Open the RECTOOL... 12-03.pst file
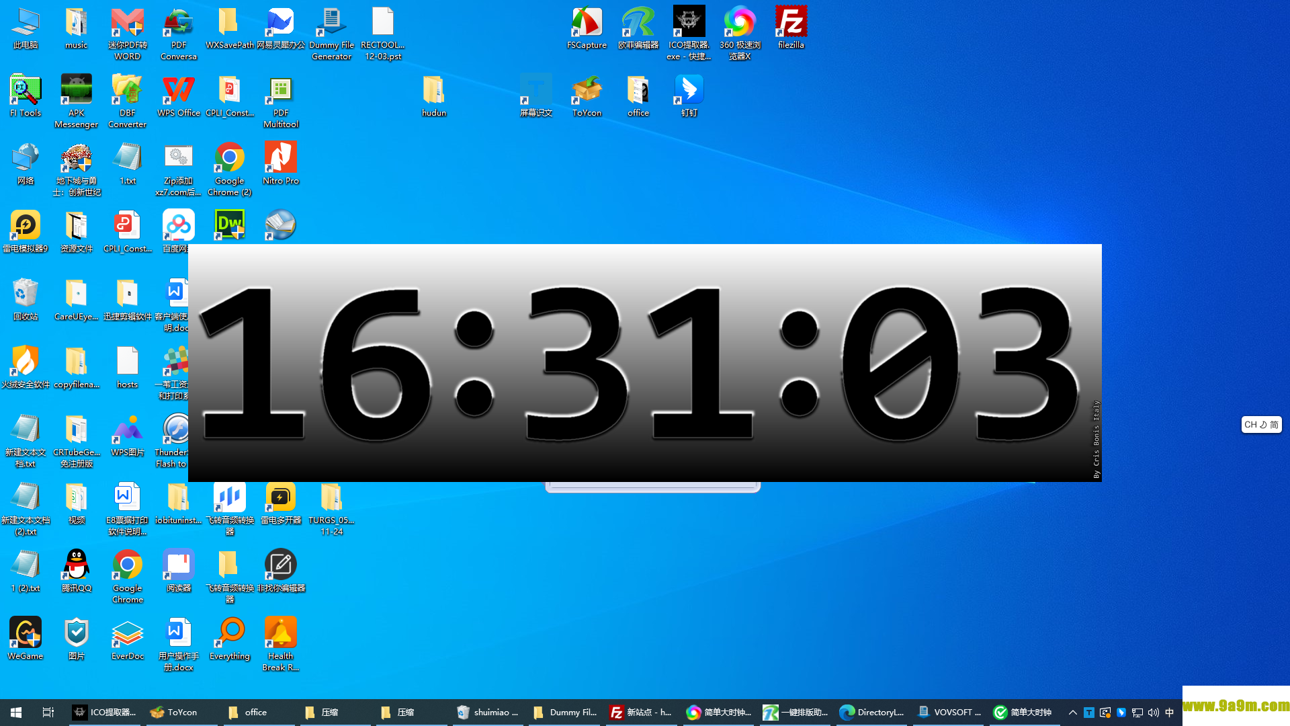The height and width of the screenshot is (726, 1290). pos(382,34)
